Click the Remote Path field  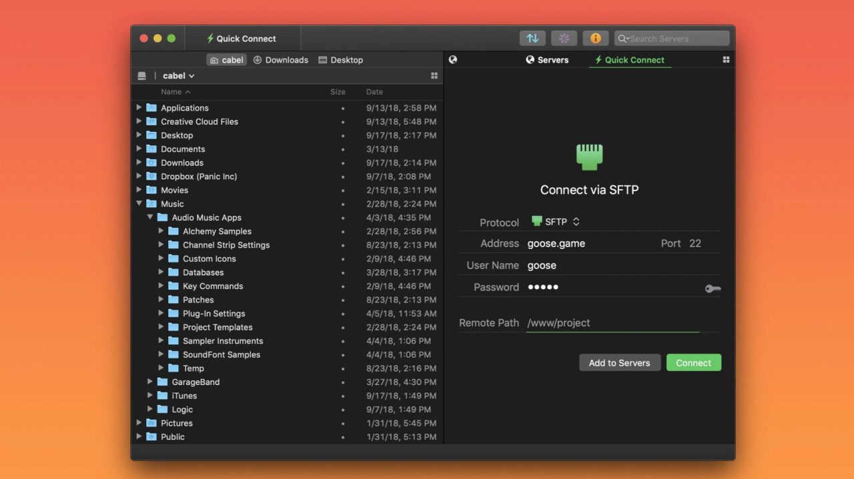[600, 322]
